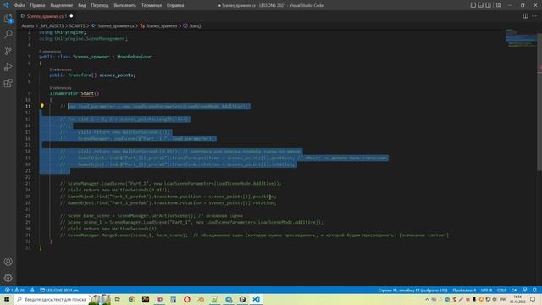542x305 pixels.
Task: Open the Правка menu
Action: (37, 5)
